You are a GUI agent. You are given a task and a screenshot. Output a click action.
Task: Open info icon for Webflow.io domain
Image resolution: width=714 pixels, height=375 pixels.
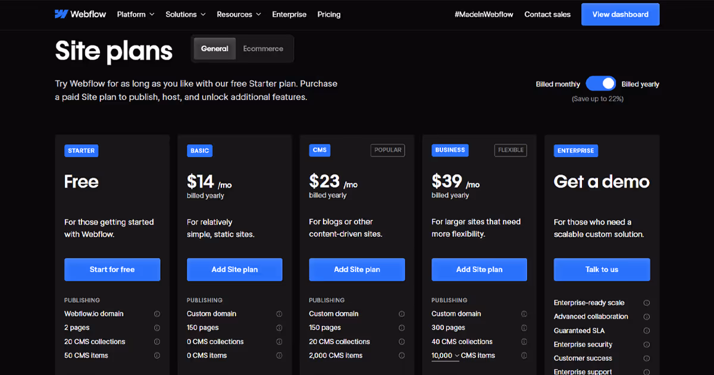pos(157,314)
